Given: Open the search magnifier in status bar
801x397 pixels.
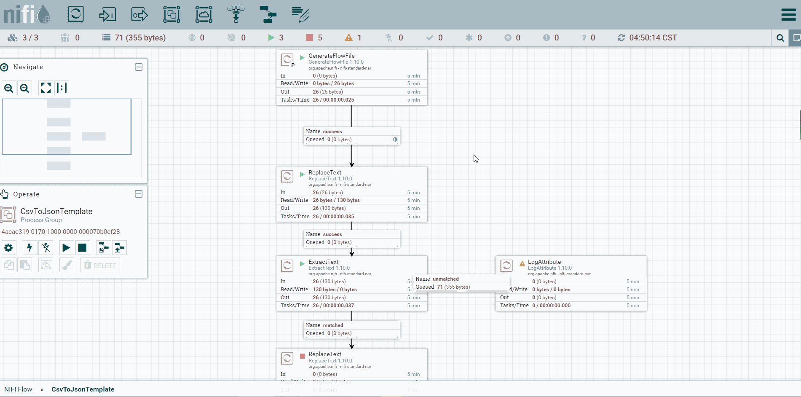Looking at the screenshot, I should (780, 38).
